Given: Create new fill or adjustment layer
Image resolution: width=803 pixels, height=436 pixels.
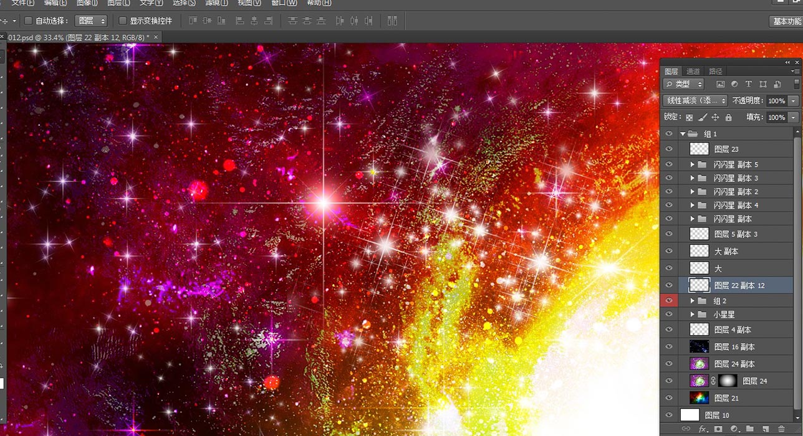Looking at the screenshot, I should [x=734, y=429].
